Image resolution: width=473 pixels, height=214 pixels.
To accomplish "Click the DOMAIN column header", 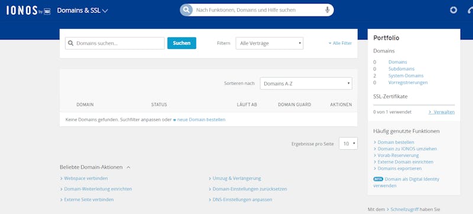I will [85, 104].
